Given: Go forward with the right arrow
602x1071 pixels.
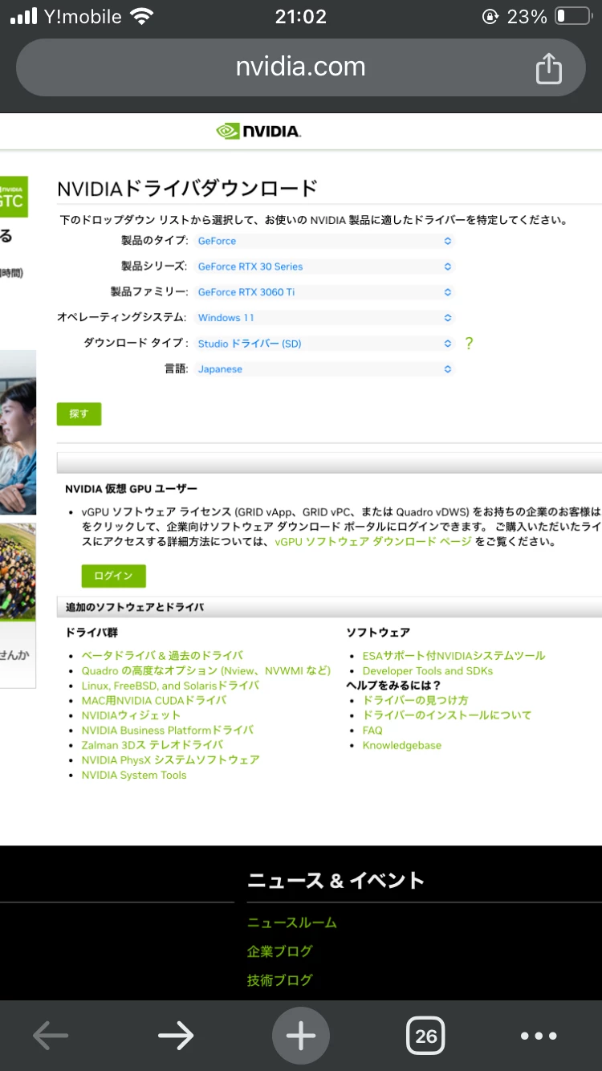Looking at the screenshot, I should (x=176, y=1036).
